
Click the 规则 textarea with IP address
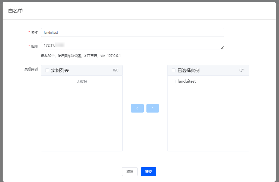click(132, 45)
